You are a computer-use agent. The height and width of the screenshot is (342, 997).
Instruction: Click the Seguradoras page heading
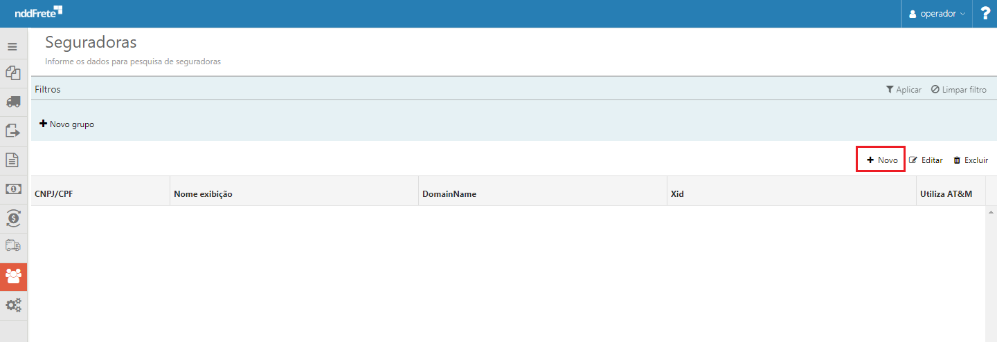[91, 42]
